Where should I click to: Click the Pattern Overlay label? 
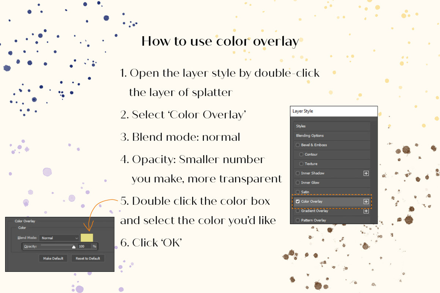click(313, 220)
